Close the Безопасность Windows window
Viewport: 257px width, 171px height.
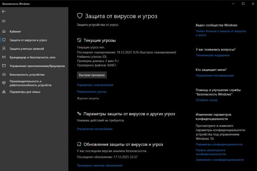[253, 4]
